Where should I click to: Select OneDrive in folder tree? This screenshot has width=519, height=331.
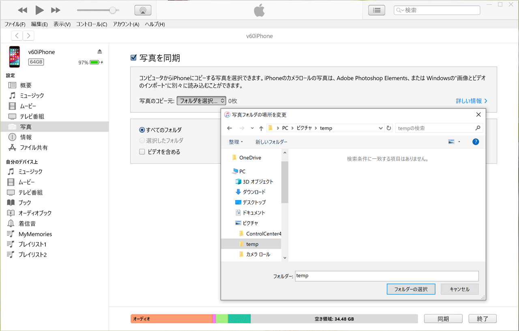coord(251,158)
